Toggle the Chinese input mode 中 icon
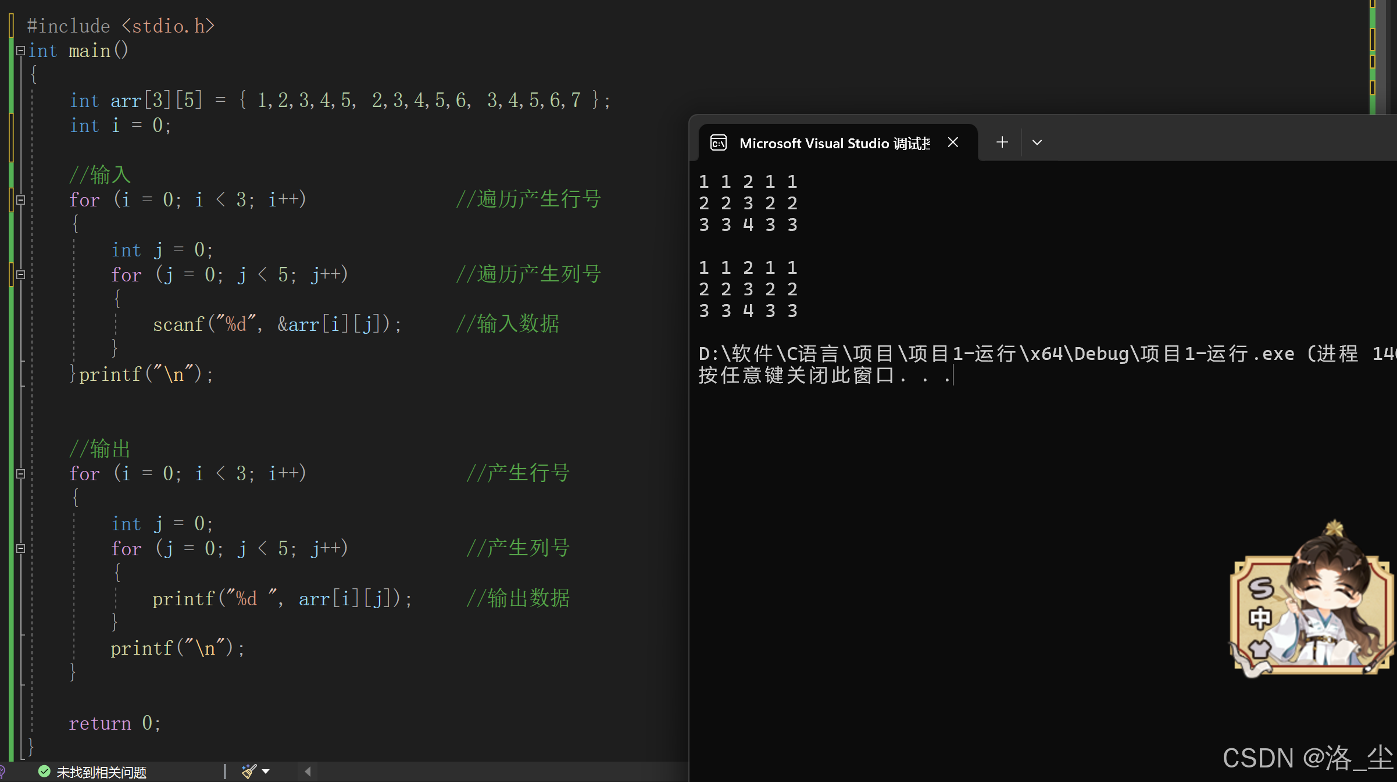The height and width of the screenshot is (782, 1397). point(1260,619)
